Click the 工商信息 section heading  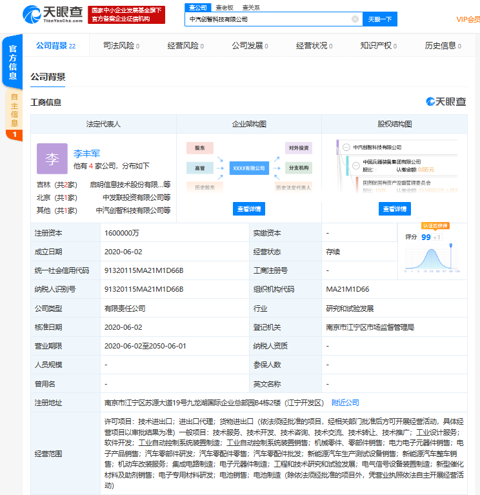click(x=46, y=102)
